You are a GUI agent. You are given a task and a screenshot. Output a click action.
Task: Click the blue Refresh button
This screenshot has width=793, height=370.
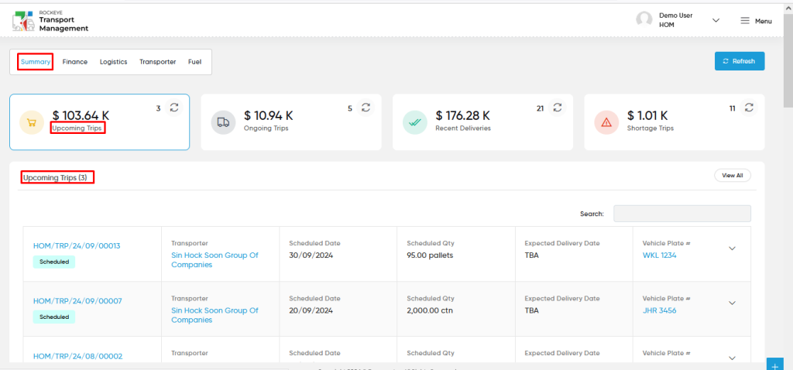[x=740, y=61]
